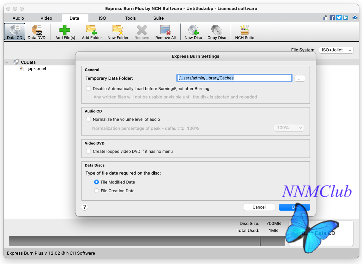Click the царь .mp4 file icon
This screenshot has width=362, height=264.
(21, 68)
